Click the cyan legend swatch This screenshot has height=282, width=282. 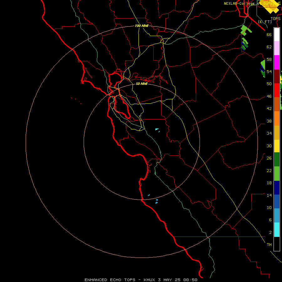277,230
